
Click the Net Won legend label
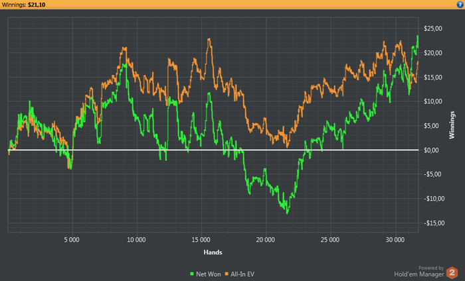[x=208, y=274]
